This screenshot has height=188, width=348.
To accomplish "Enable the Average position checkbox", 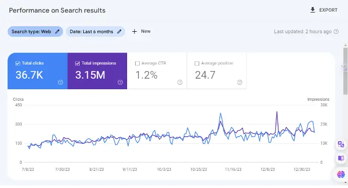I will pos(197,64).
